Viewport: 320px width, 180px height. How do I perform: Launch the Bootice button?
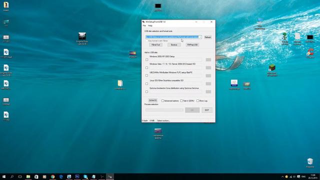174,44
